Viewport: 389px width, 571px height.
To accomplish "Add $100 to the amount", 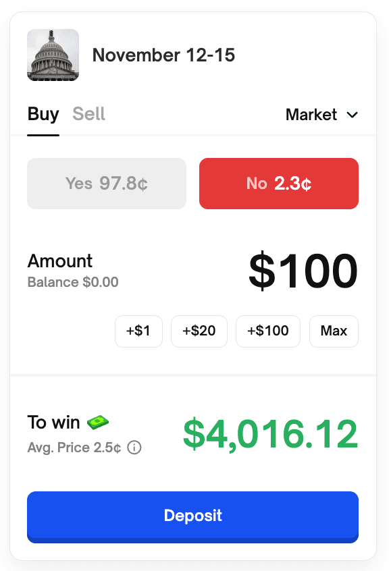I will click(267, 331).
